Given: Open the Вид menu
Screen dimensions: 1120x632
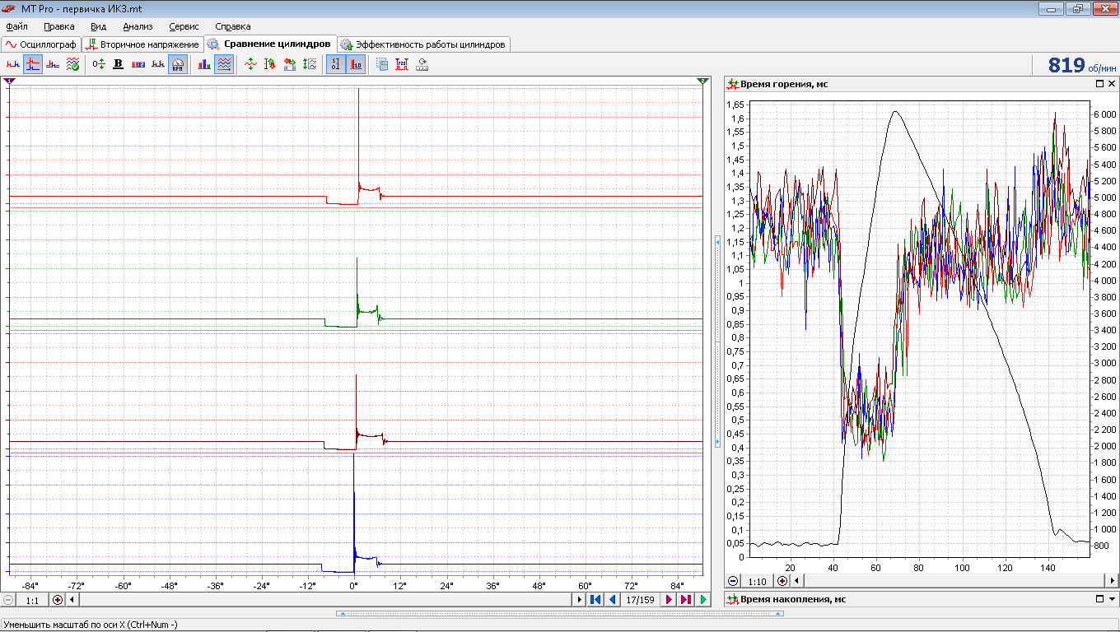Looking at the screenshot, I should point(99,26).
